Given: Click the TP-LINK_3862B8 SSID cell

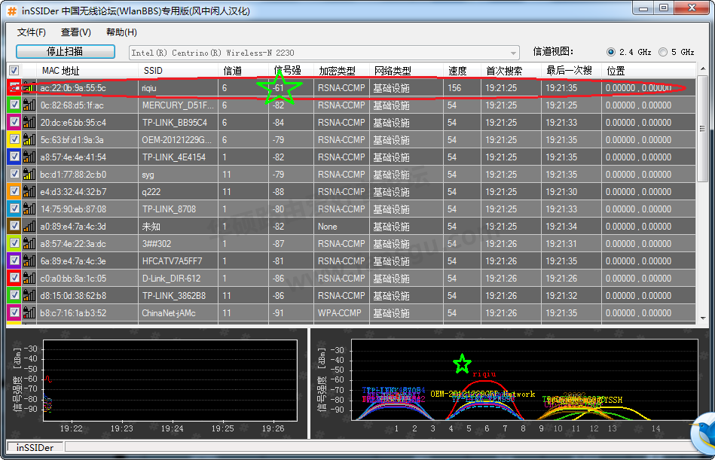Looking at the screenshot, I should click(178, 296).
